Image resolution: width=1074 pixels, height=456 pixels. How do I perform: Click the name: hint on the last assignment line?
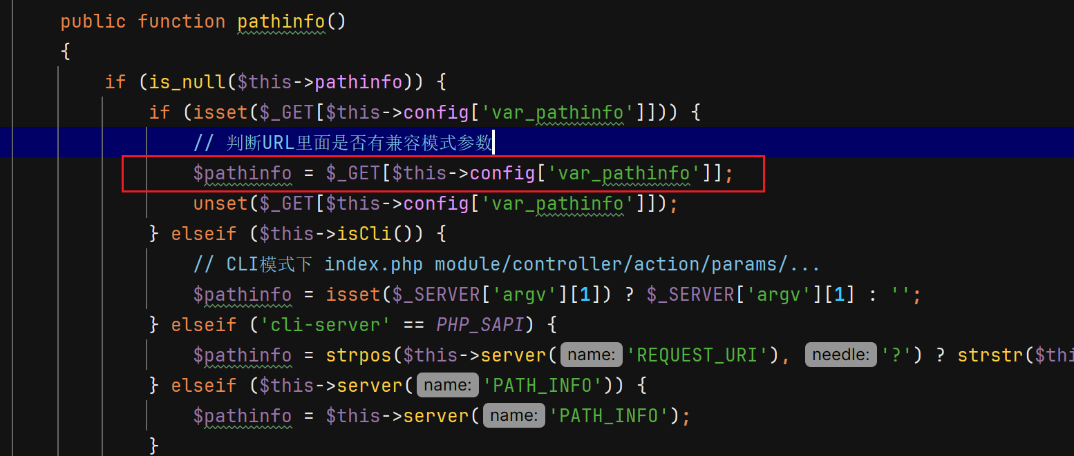(514, 416)
